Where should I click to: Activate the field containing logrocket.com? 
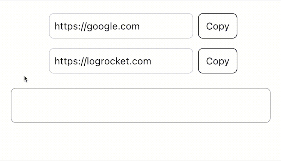point(121,61)
